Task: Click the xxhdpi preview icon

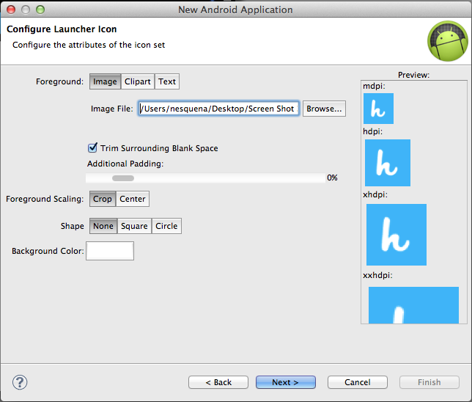Action: pyautogui.click(x=413, y=305)
